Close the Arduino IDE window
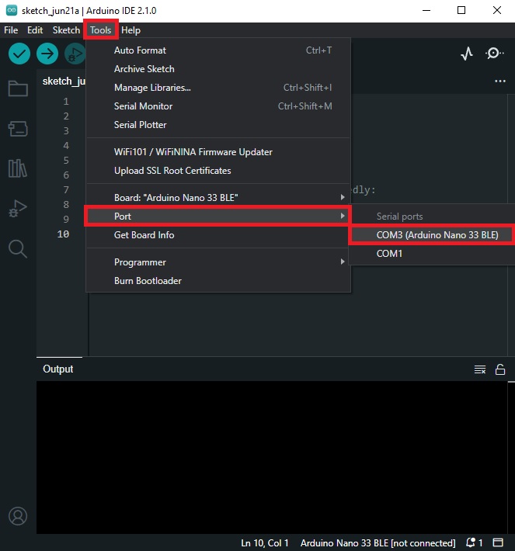 496,10
